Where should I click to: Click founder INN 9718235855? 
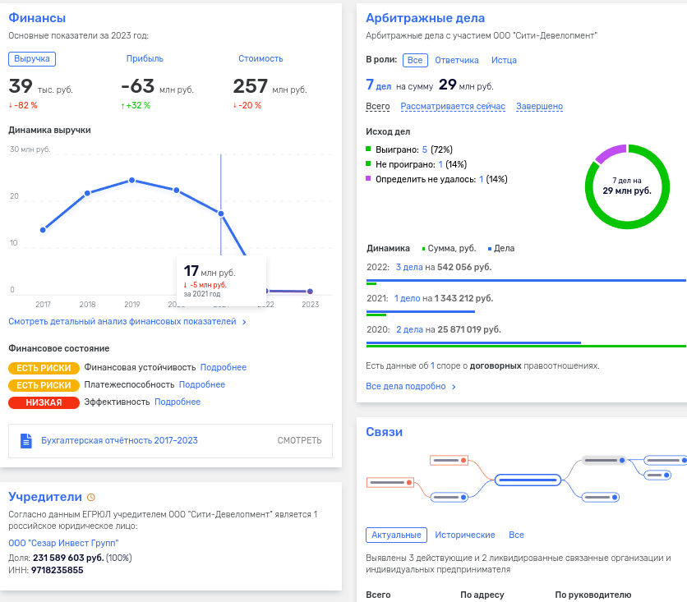57,570
